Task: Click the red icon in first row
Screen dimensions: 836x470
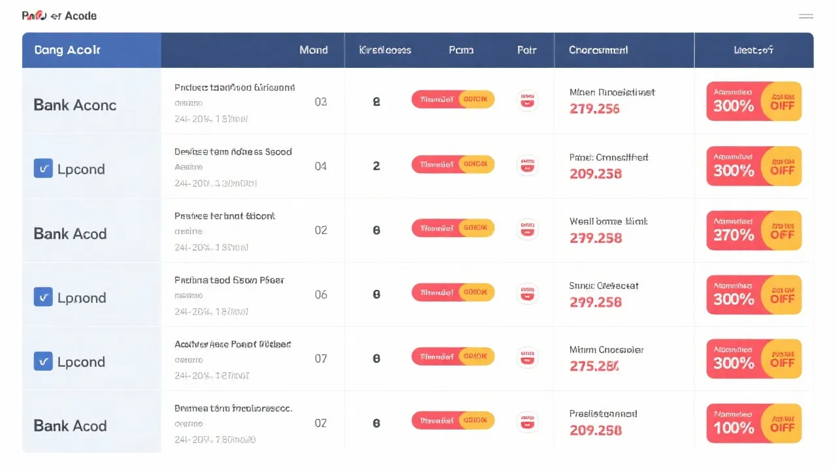Action: pyautogui.click(x=527, y=101)
